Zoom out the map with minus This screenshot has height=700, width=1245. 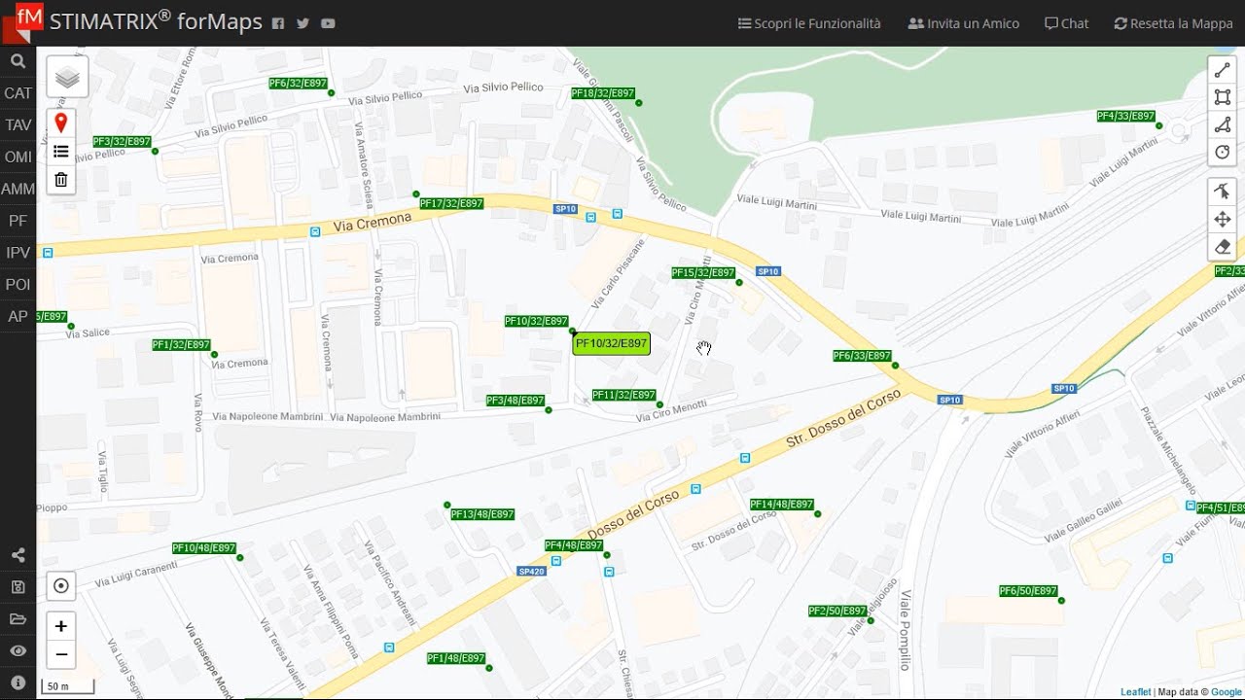(60, 655)
